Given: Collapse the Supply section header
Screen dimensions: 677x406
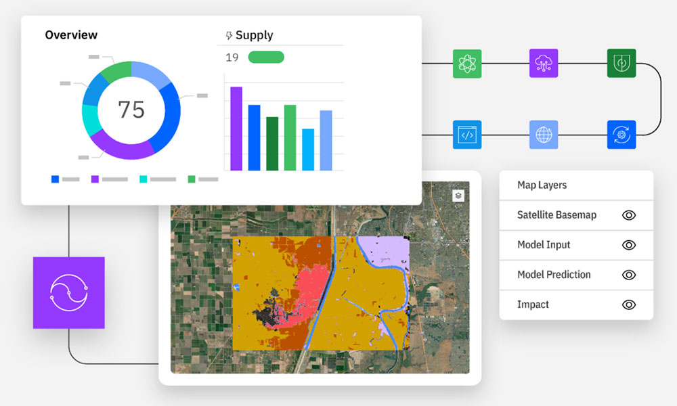Looking at the screenshot, I should pyautogui.click(x=249, y=35).
